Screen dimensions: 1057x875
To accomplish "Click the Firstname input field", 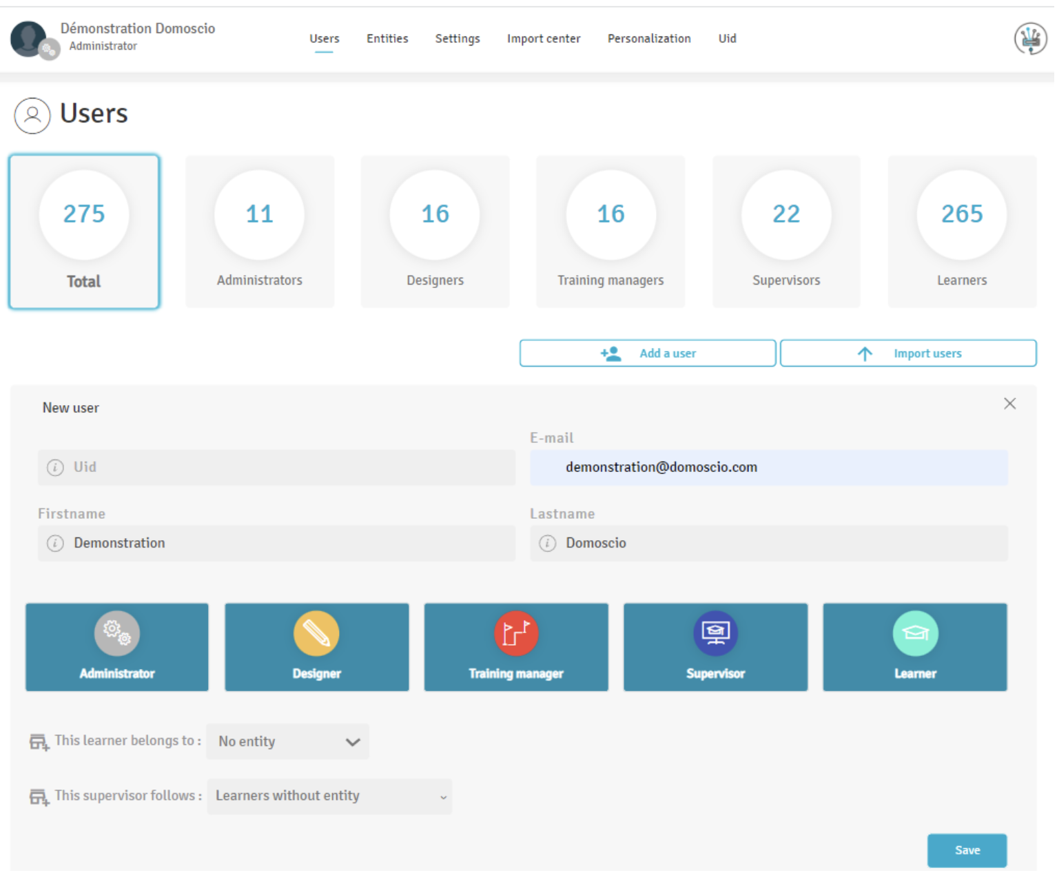I will click(277, 544).
